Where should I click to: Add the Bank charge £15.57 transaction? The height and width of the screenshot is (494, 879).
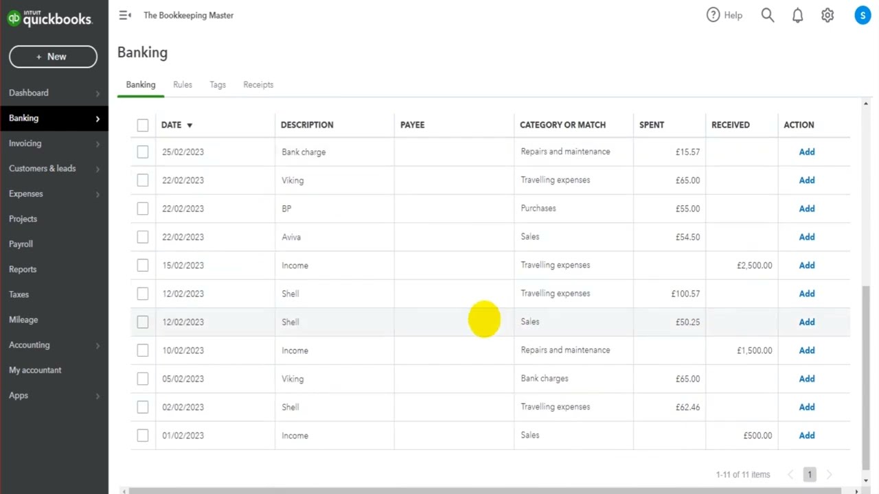click(807, 152)
